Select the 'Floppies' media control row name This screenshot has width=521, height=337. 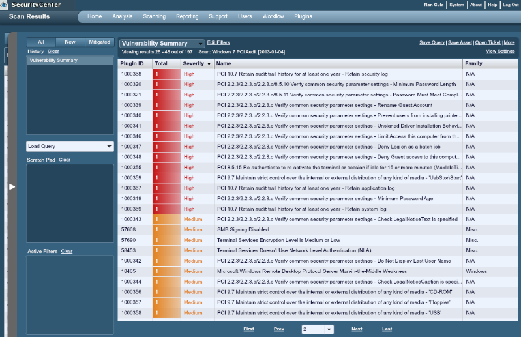334,302
